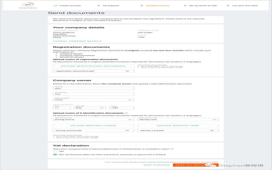Click Upload Registration Documents button
272x170 pixels.
click(x=94, y=66)
